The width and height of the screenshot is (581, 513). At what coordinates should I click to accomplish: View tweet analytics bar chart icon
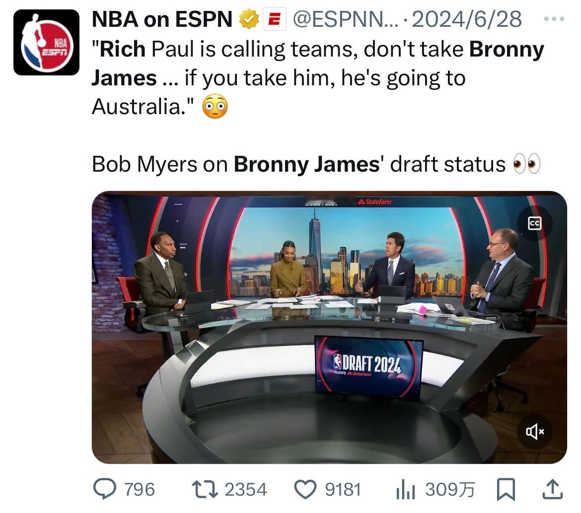[x=406, y=490]
